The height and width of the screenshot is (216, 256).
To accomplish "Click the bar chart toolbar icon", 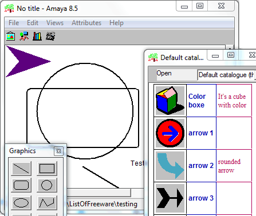I will [x=37, y=36].
